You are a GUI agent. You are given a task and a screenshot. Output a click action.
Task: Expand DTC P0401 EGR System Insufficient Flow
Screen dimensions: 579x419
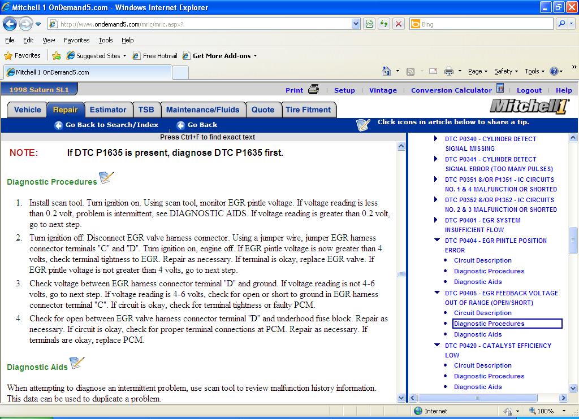(436, 220)
